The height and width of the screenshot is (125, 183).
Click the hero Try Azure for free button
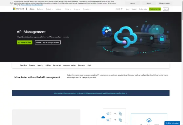(25, 43)
